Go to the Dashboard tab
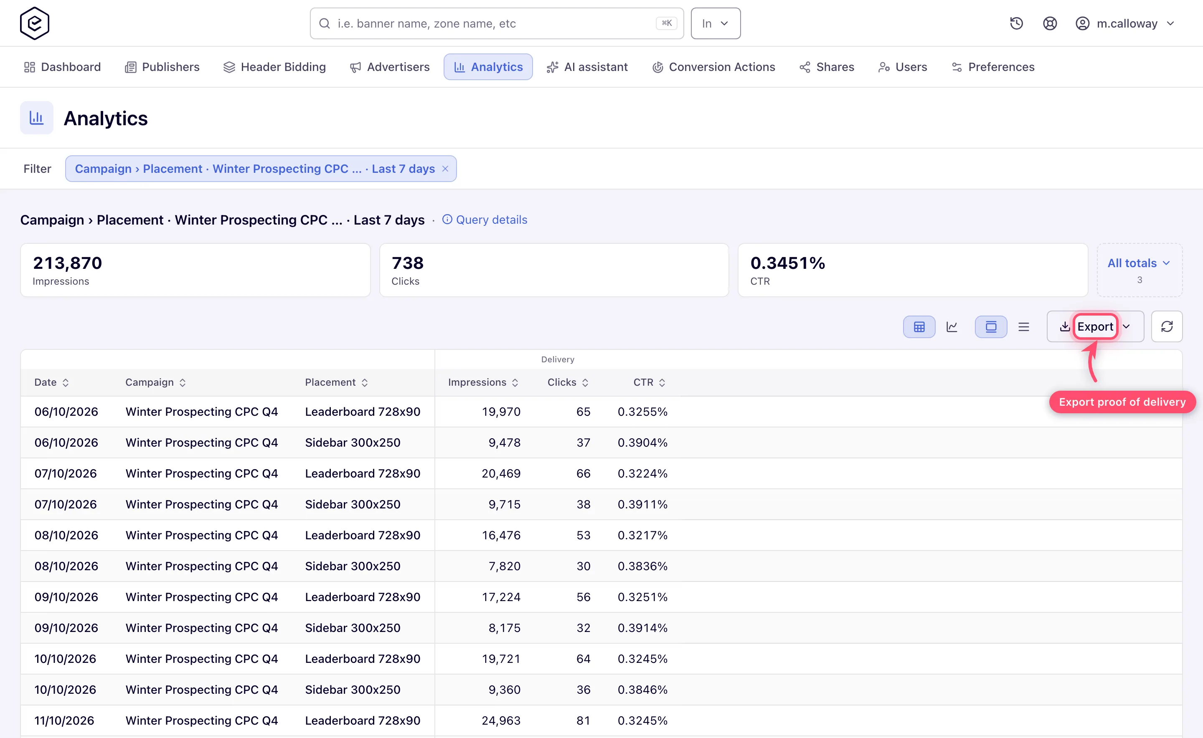The image size is (1203, 738). [x=62, y=67]
